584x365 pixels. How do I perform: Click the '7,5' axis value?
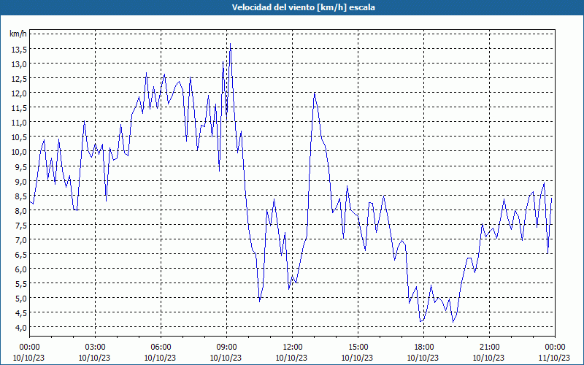(x=21, y=225)
